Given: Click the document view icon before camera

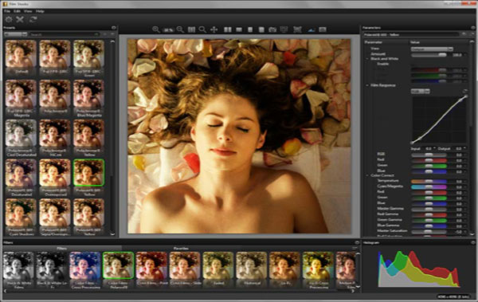Looking at the screenshot, I should tap(261, 29).
